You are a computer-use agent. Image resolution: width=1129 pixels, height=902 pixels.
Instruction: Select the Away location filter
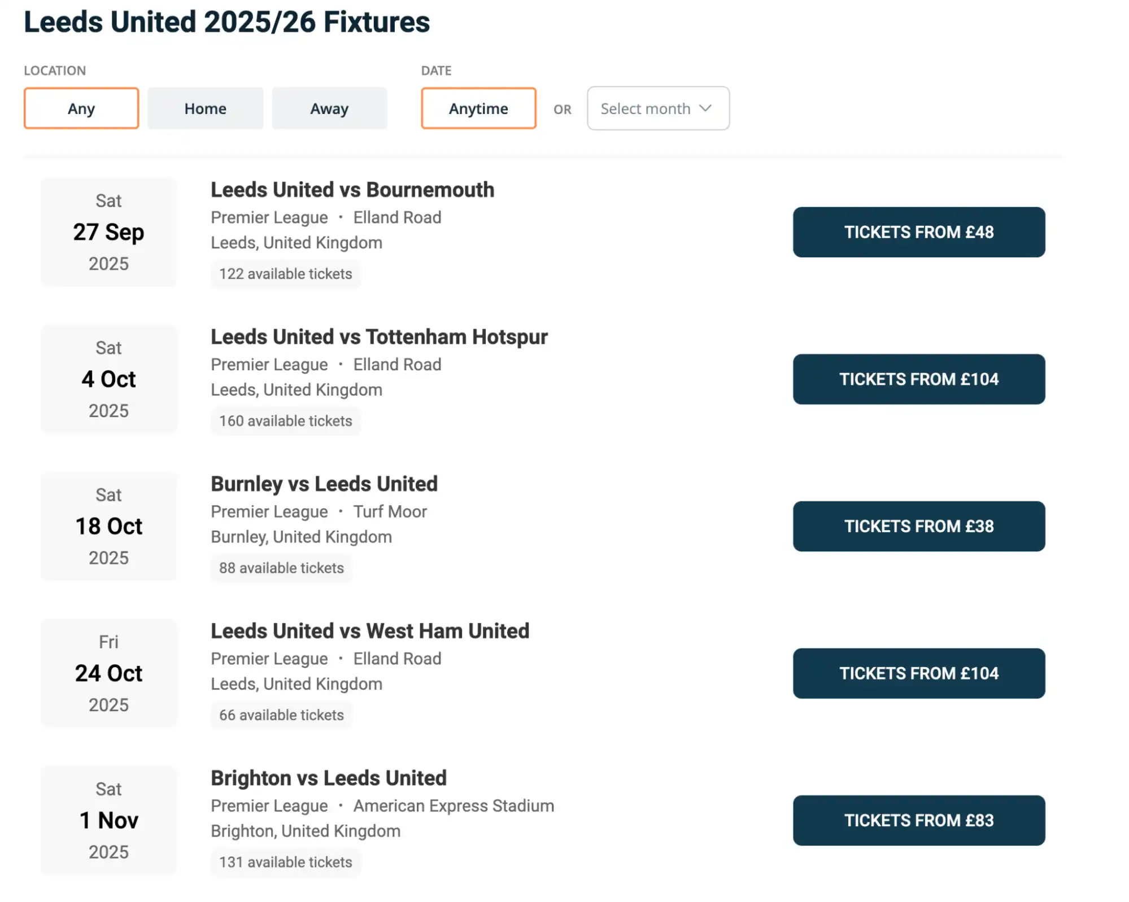point(329,108)
